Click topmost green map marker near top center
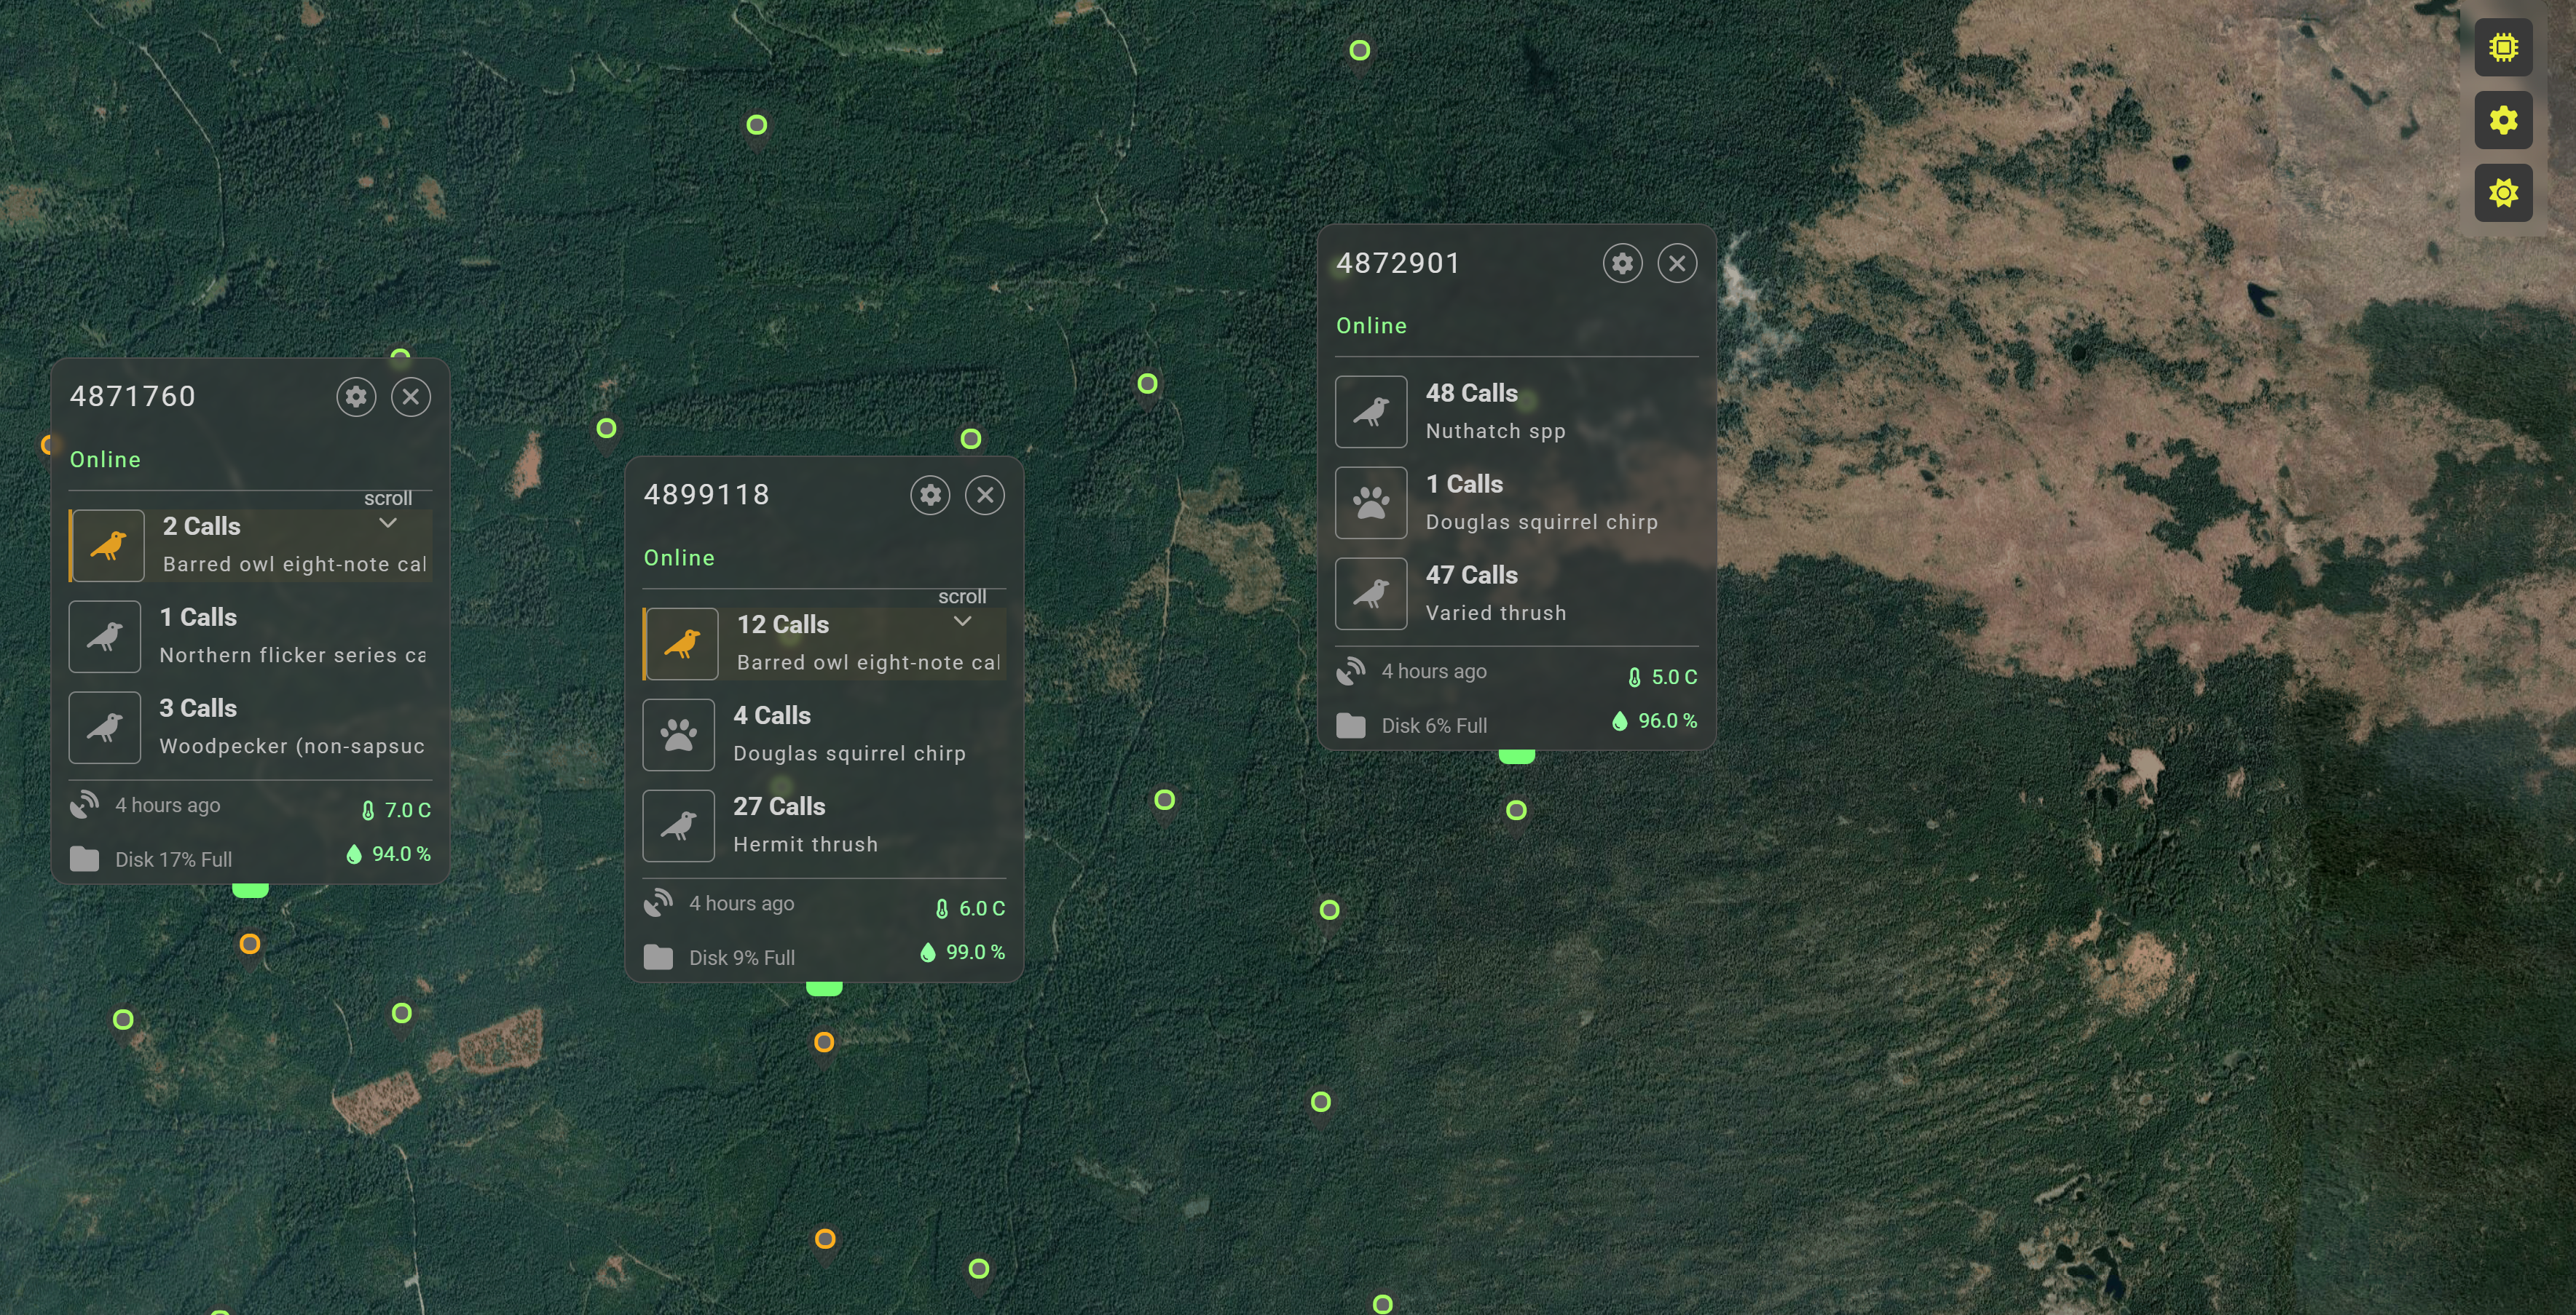This screenshot has width=2576, height=1315. tap(1359, 50)
